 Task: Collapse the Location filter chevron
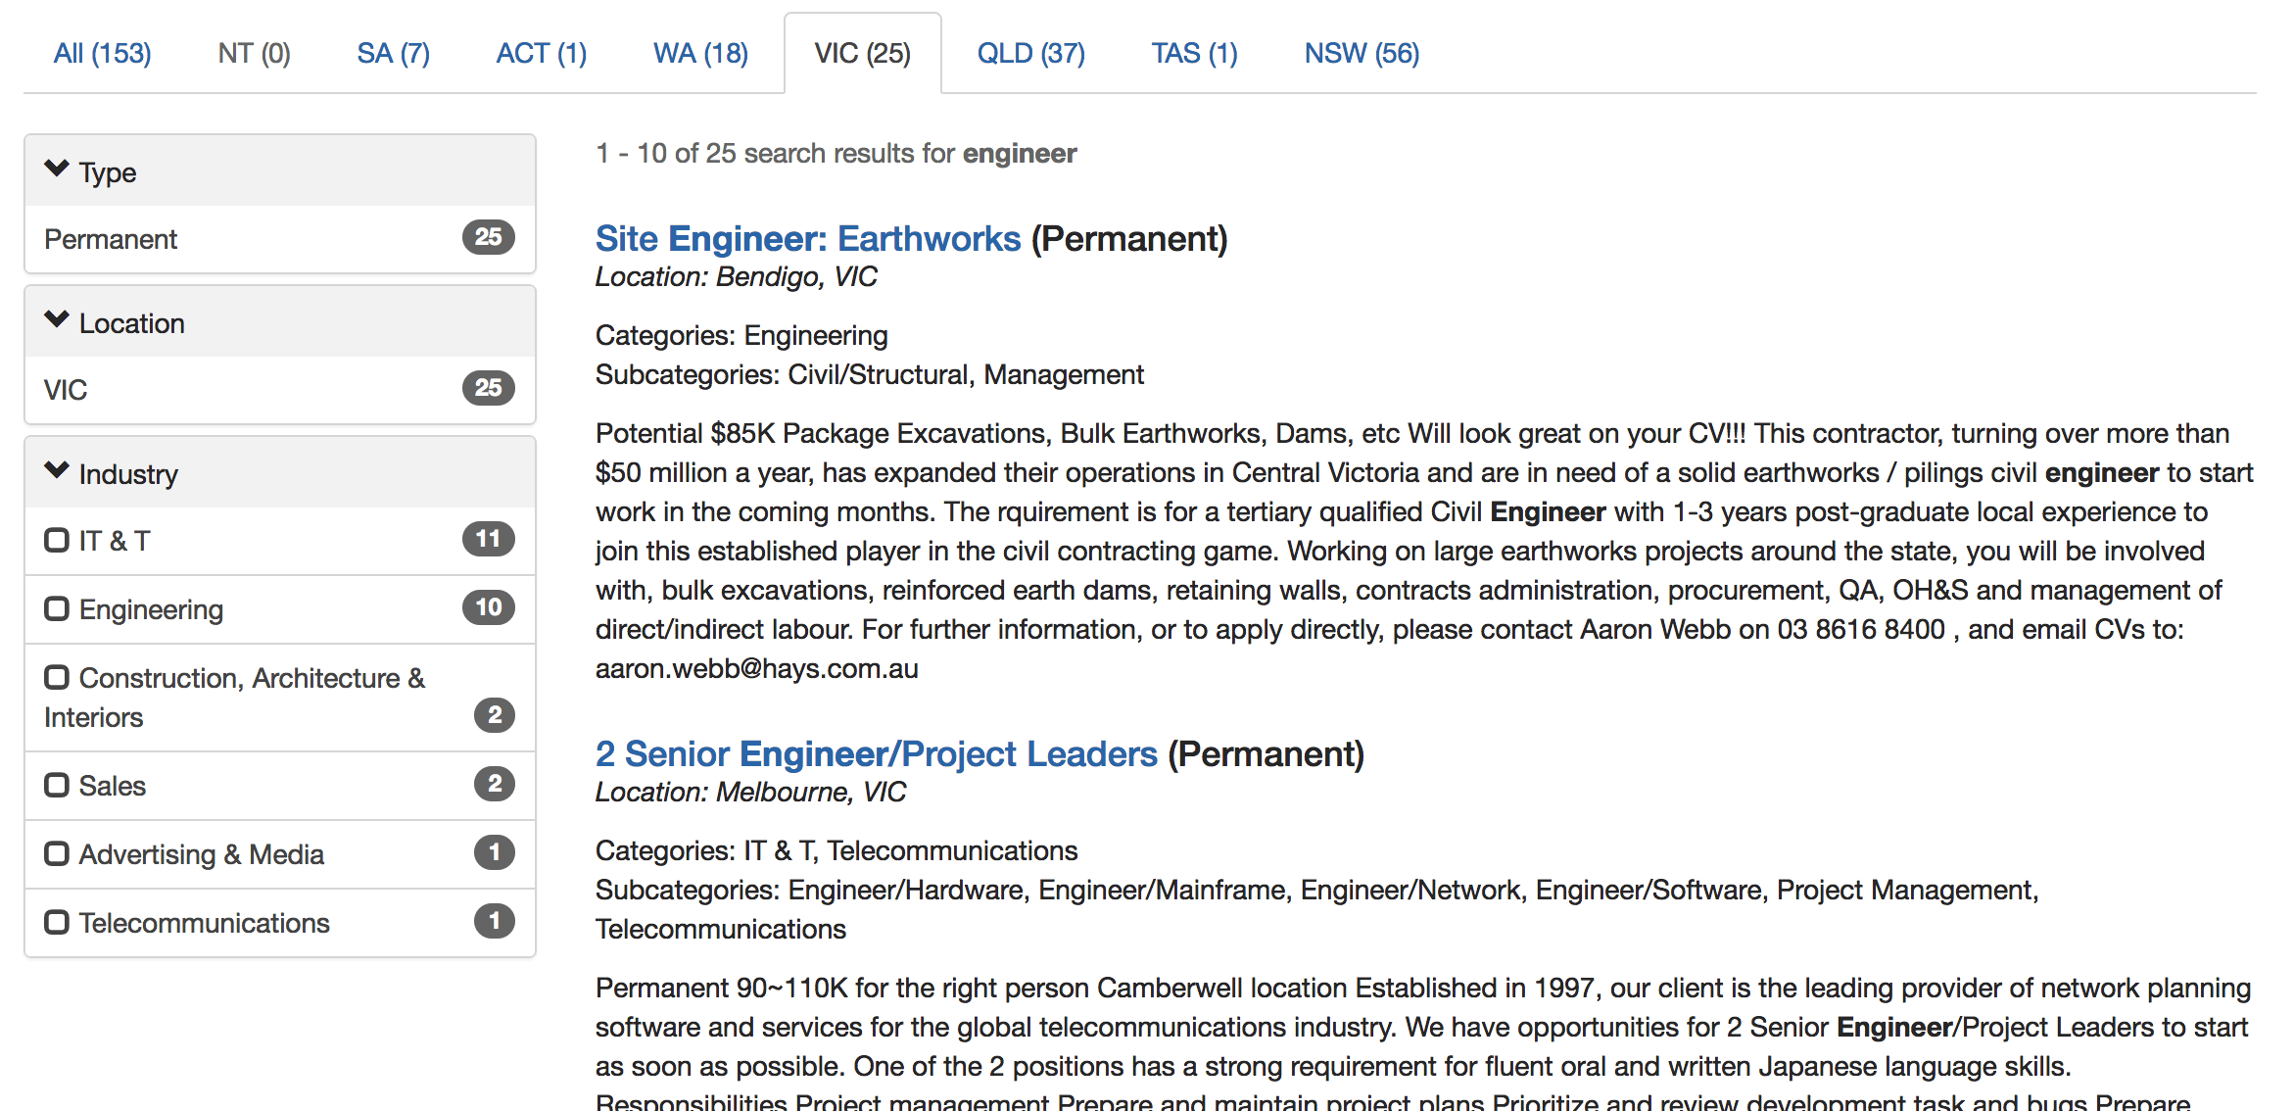(x=57, y=320)
